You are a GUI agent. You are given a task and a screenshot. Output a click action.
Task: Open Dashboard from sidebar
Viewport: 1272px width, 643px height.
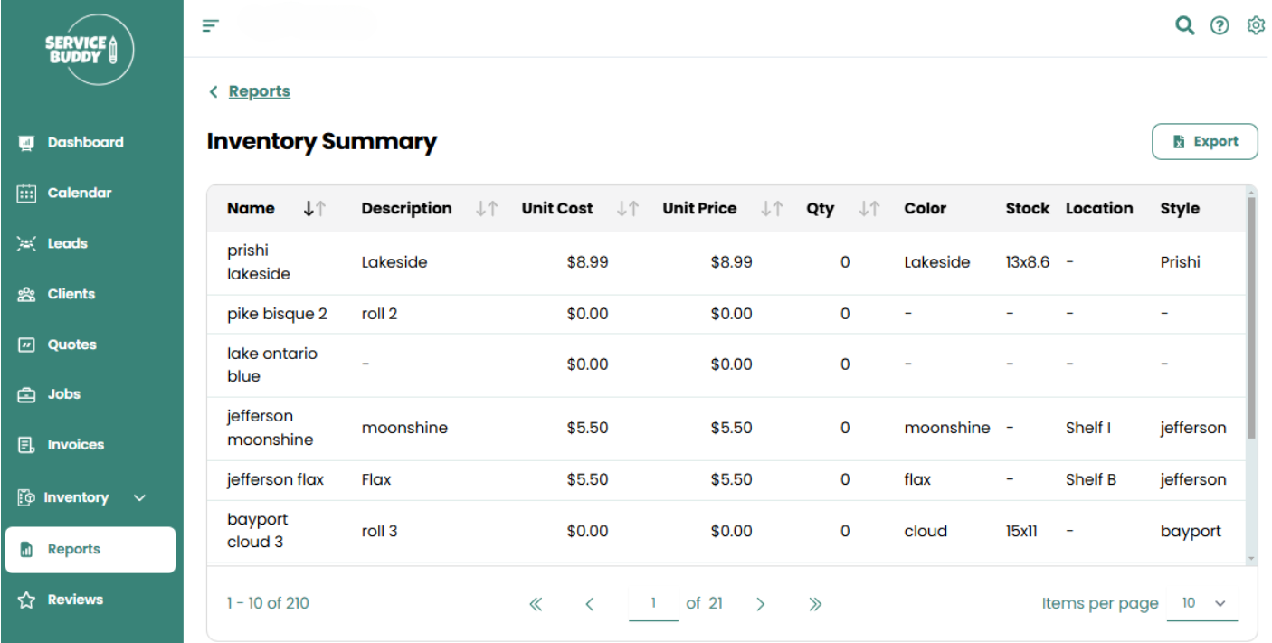tap(85, 143)
